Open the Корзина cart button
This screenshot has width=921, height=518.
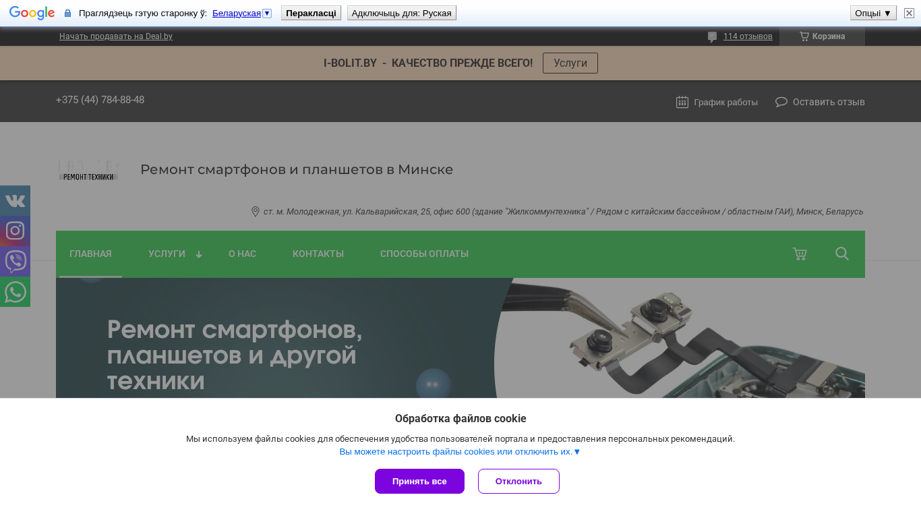(x=822, y=36)
